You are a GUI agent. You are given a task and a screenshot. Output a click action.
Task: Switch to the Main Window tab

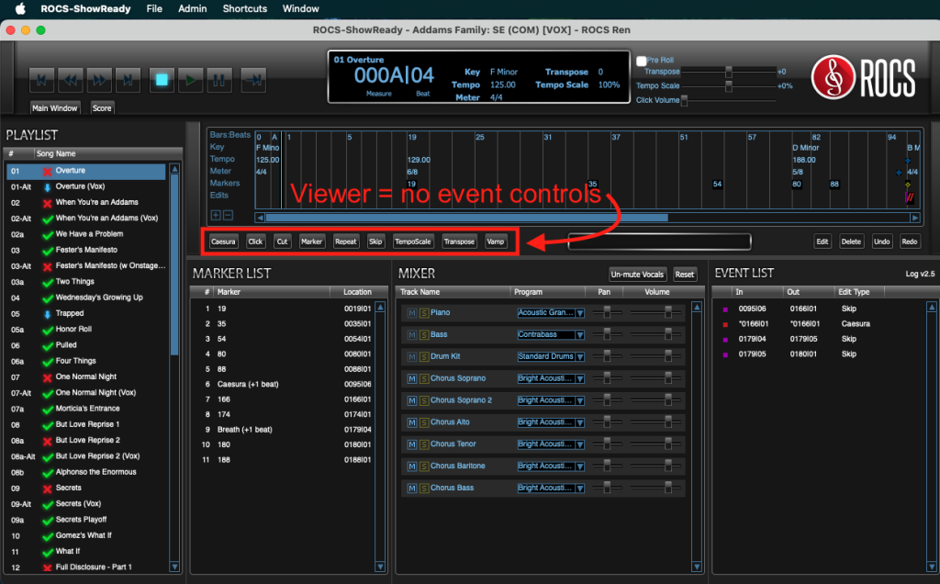[54, 108]
